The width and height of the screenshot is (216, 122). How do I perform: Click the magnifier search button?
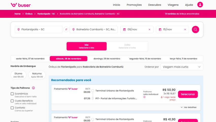click(x=195, y=29)
